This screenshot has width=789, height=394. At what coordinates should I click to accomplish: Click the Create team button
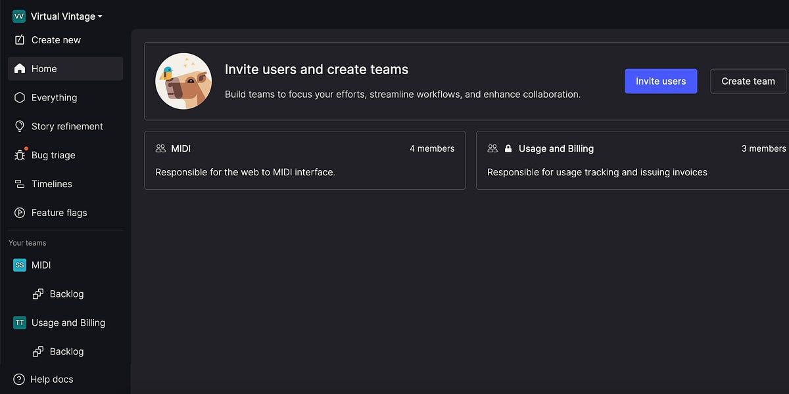click(748, 81)
